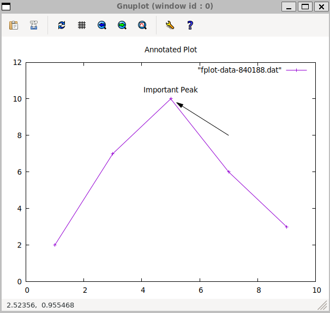The width and height of the screenshot is (330, 313).
Task: Click the resize grip in the window corner
Action: (x=322, y=305)
